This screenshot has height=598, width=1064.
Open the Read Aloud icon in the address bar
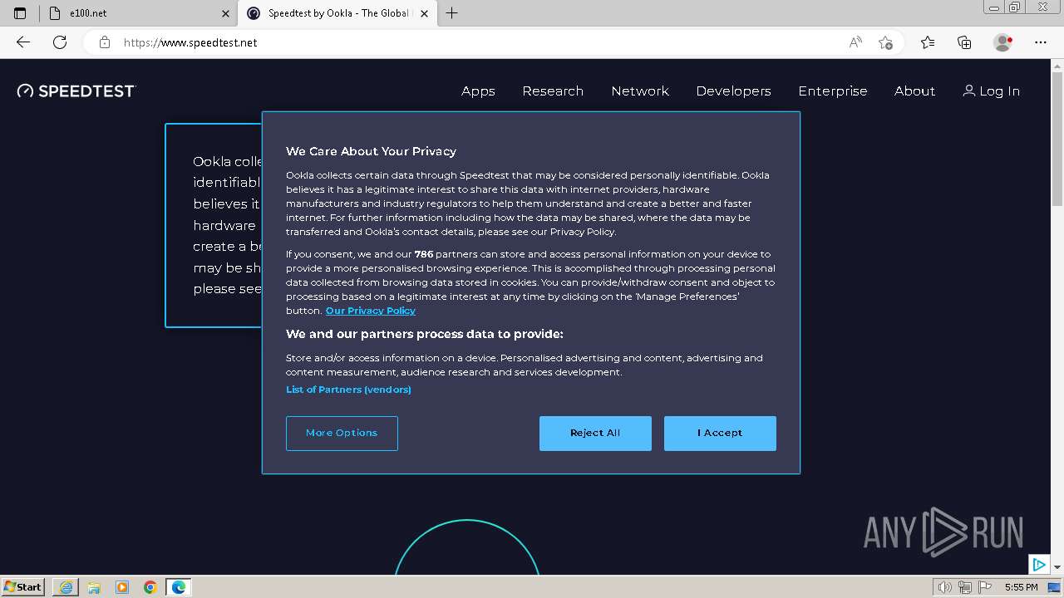[855, 42]
